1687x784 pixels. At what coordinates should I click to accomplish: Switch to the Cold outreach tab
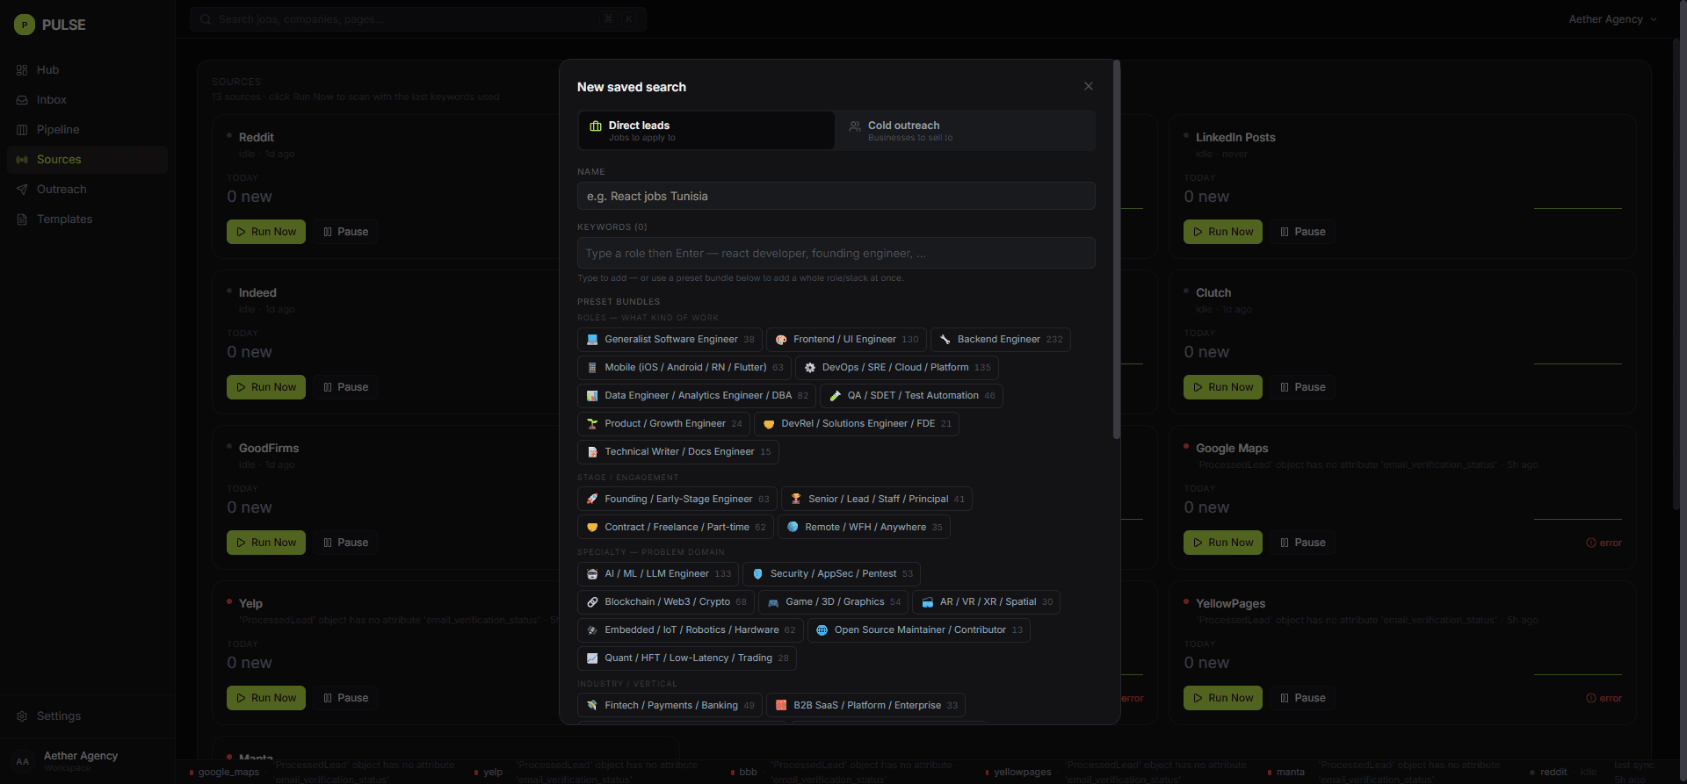(965, 130)
